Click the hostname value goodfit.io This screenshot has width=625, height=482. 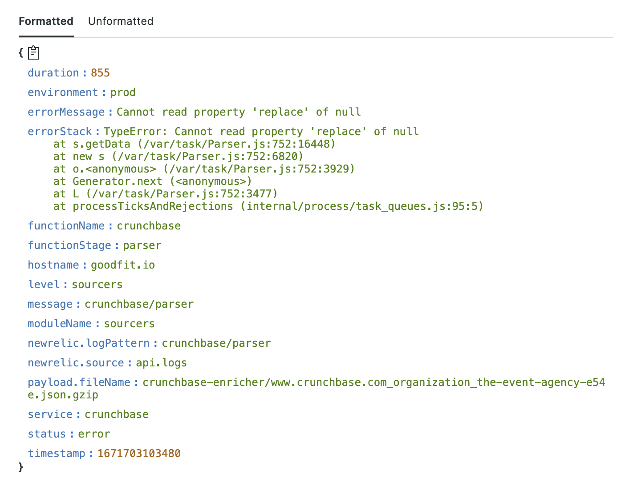[x=123, y=265]
